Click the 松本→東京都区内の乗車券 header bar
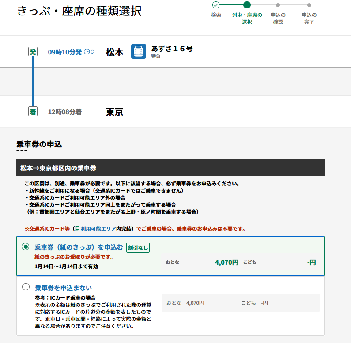The width and height of the screenshot is (351, 343). [x=170, y=167]
